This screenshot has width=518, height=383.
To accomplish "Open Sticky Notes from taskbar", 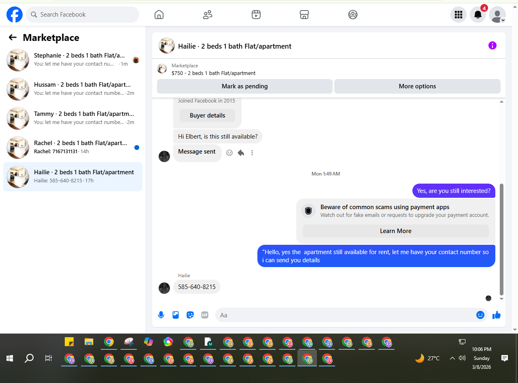I will point(69,342).
